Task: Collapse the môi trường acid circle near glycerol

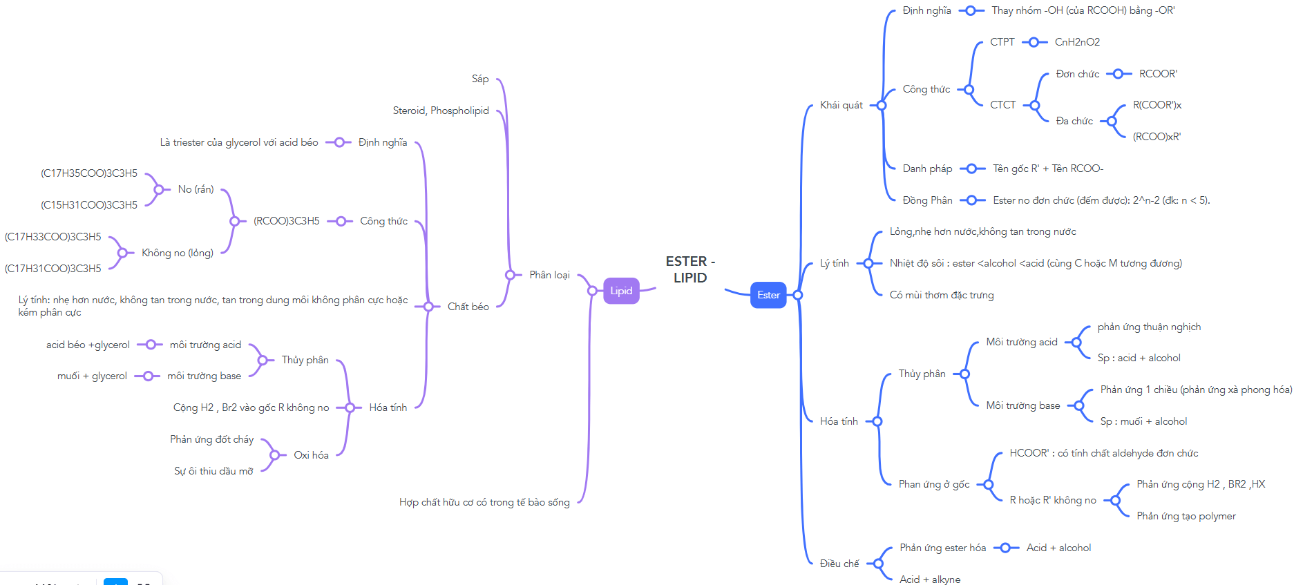Action: pos(151,345)
